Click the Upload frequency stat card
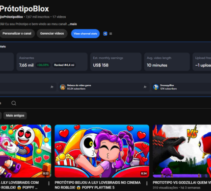The height and width of the screenshot is (191, 211). pyautogui.click(x=202, y=62)
